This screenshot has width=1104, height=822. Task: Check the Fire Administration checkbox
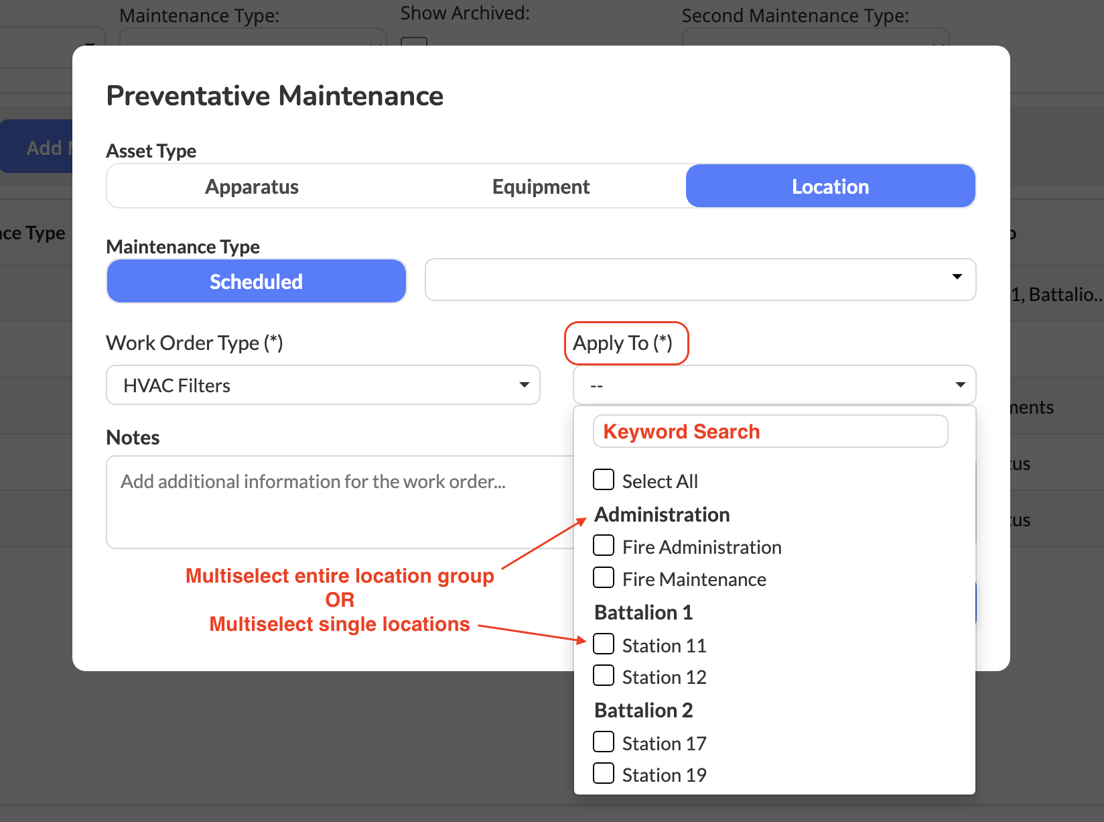(604, 546)
